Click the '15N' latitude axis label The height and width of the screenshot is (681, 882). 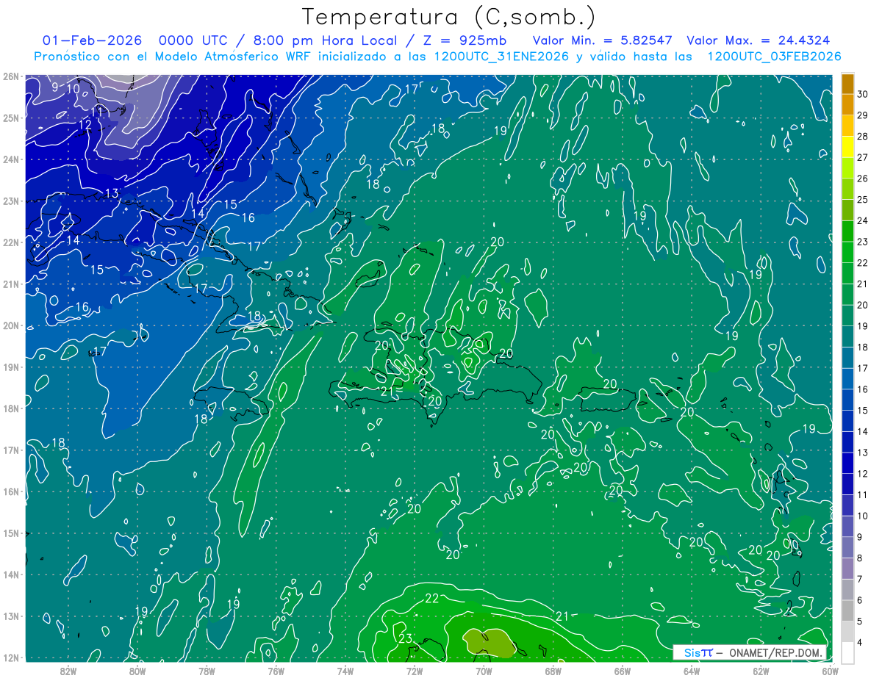pyautogui.click(x=10, y=533)
